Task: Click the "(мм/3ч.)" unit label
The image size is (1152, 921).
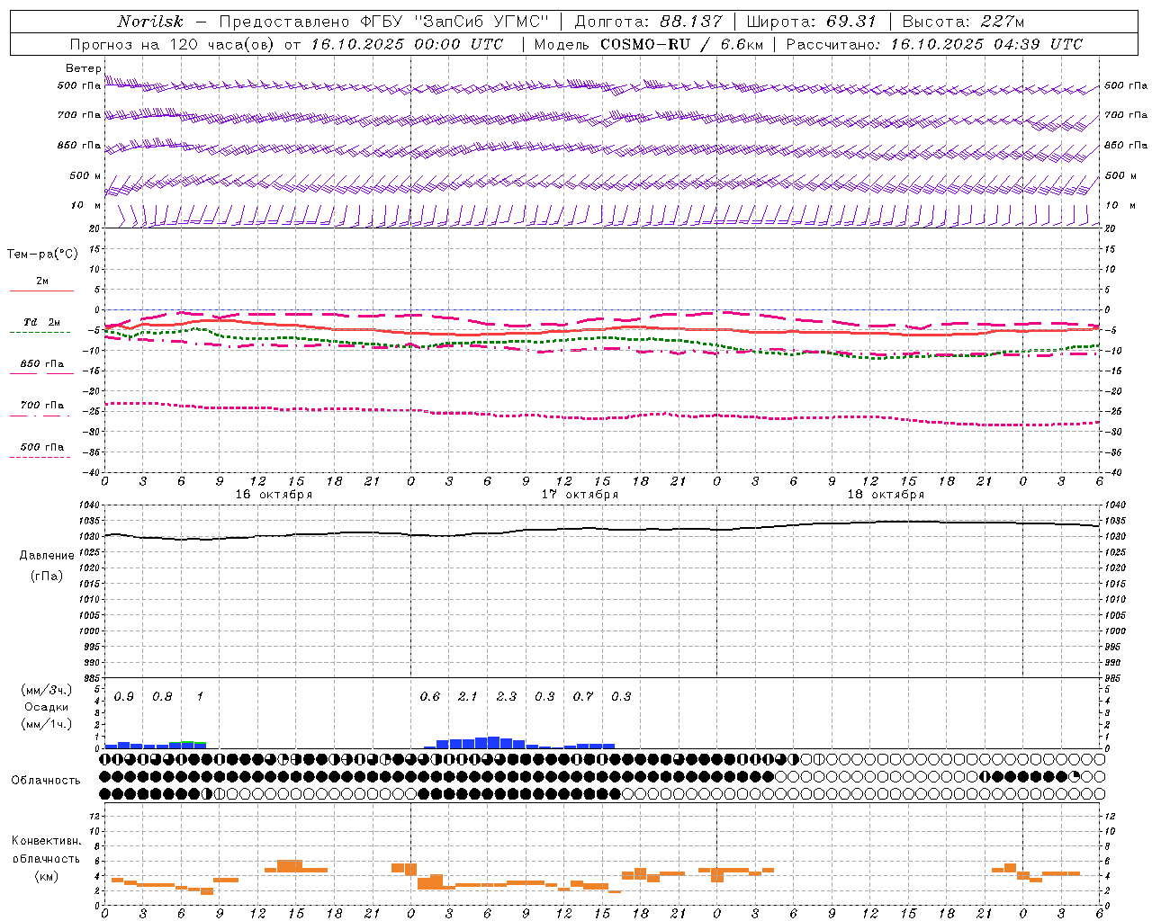Action: click(47, 690)
